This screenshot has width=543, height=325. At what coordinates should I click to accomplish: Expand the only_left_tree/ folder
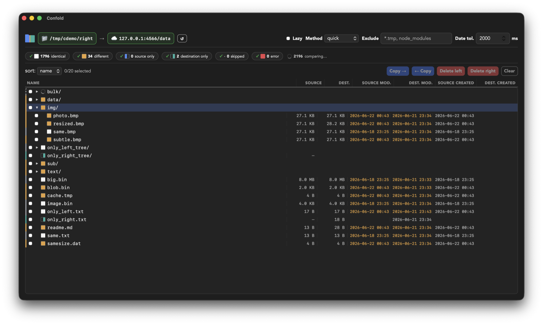click(x=37, y=148)
